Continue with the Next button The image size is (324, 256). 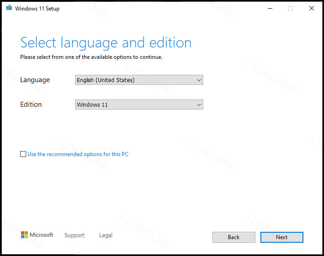(x=282, y=237)
